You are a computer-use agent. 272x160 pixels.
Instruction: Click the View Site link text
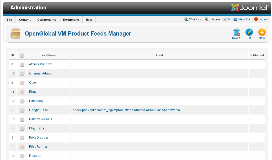pos(244,19)
